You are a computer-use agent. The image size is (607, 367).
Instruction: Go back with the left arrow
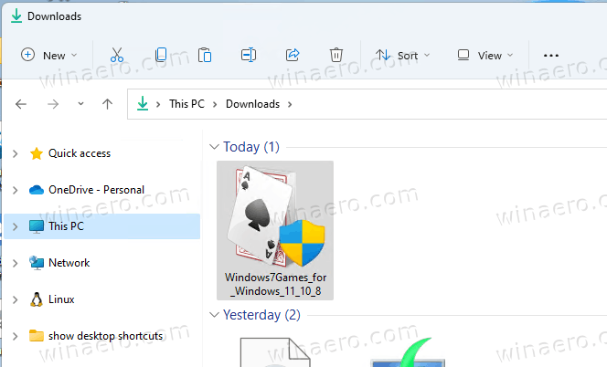[x=21, y=104]
